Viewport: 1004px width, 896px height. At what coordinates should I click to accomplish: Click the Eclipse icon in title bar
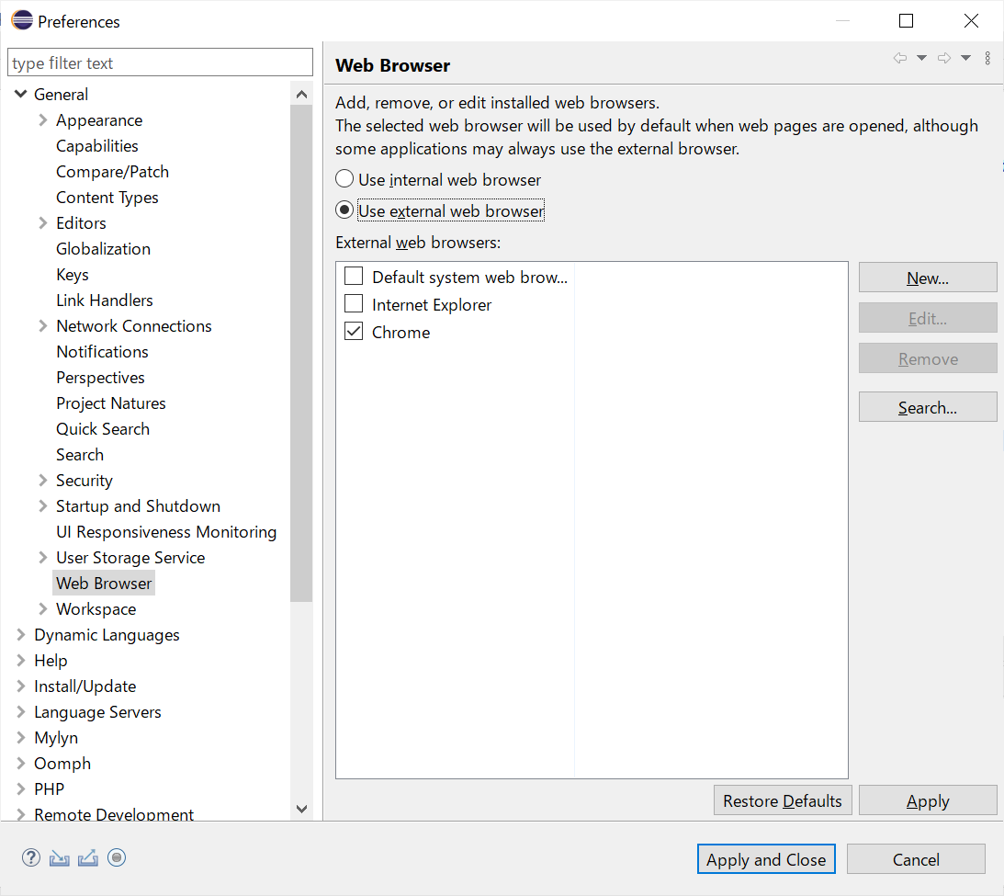pos(22,20)
